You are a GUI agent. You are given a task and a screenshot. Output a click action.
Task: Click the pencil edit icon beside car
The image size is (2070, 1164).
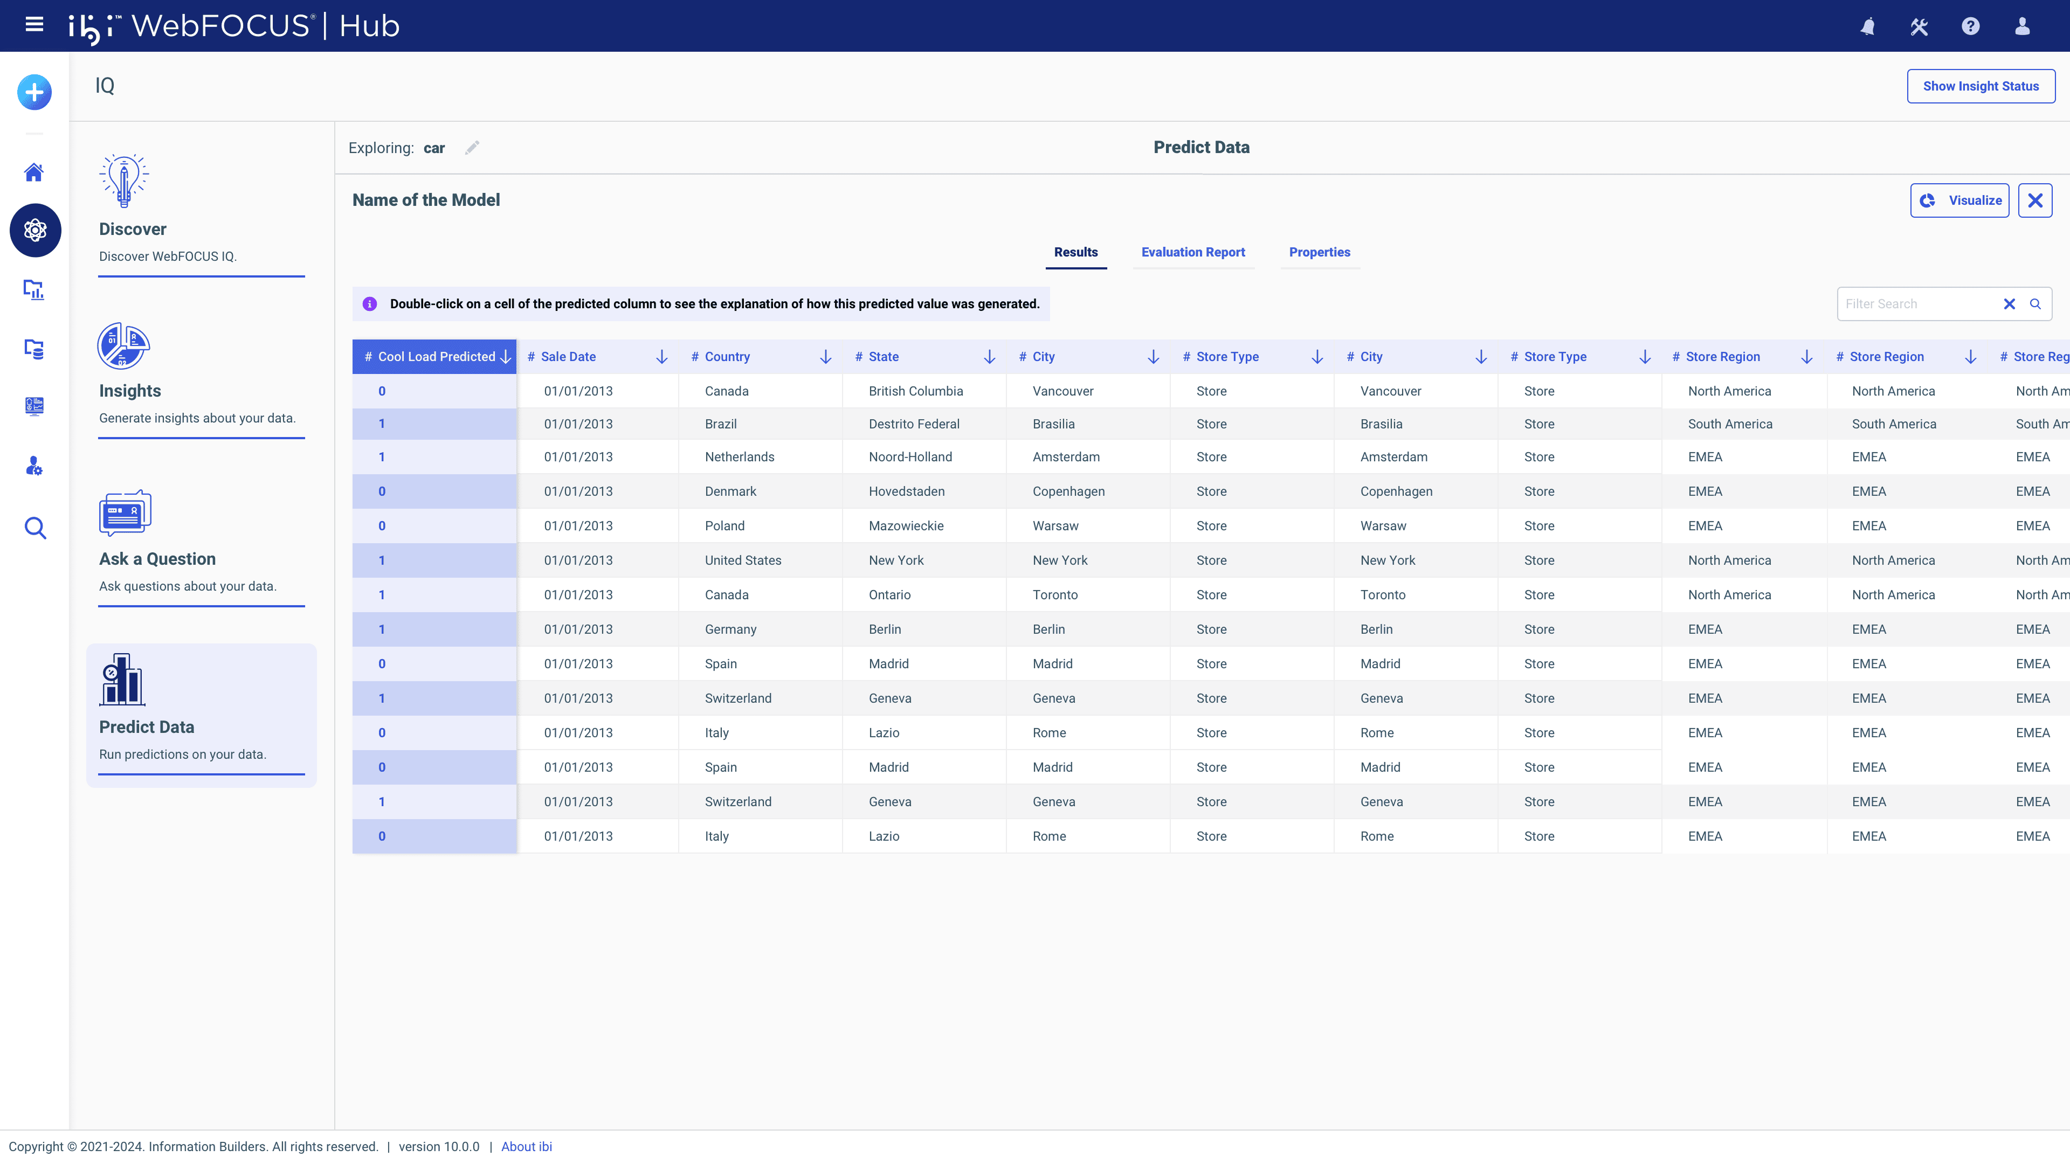472,148
